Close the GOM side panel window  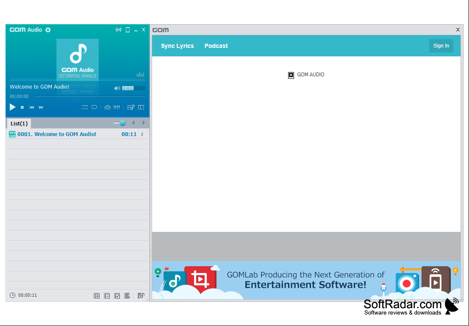[458, 30]
